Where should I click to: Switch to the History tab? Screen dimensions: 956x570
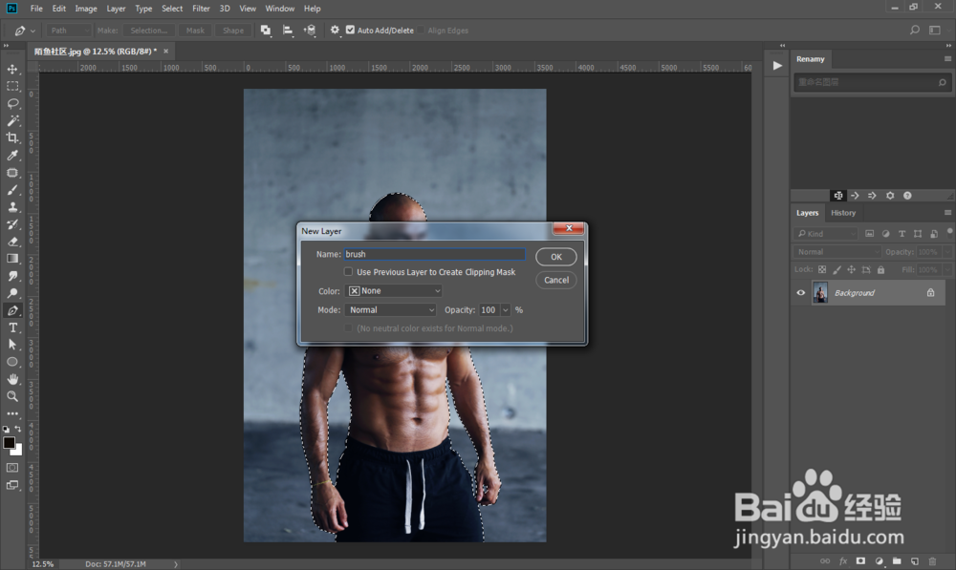[x=842, y=213]
